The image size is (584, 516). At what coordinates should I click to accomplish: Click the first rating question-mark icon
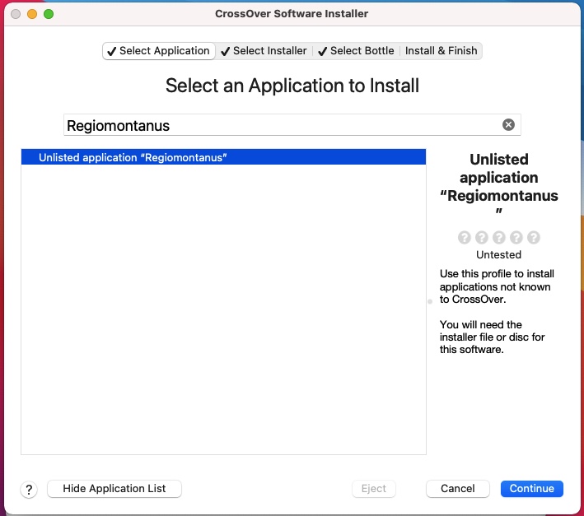tap(464, 237)
